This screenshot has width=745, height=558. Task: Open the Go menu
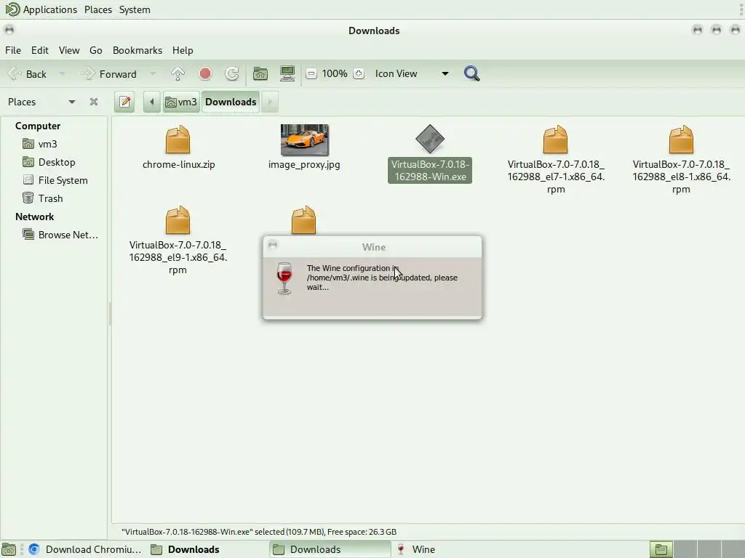[95, 50]
